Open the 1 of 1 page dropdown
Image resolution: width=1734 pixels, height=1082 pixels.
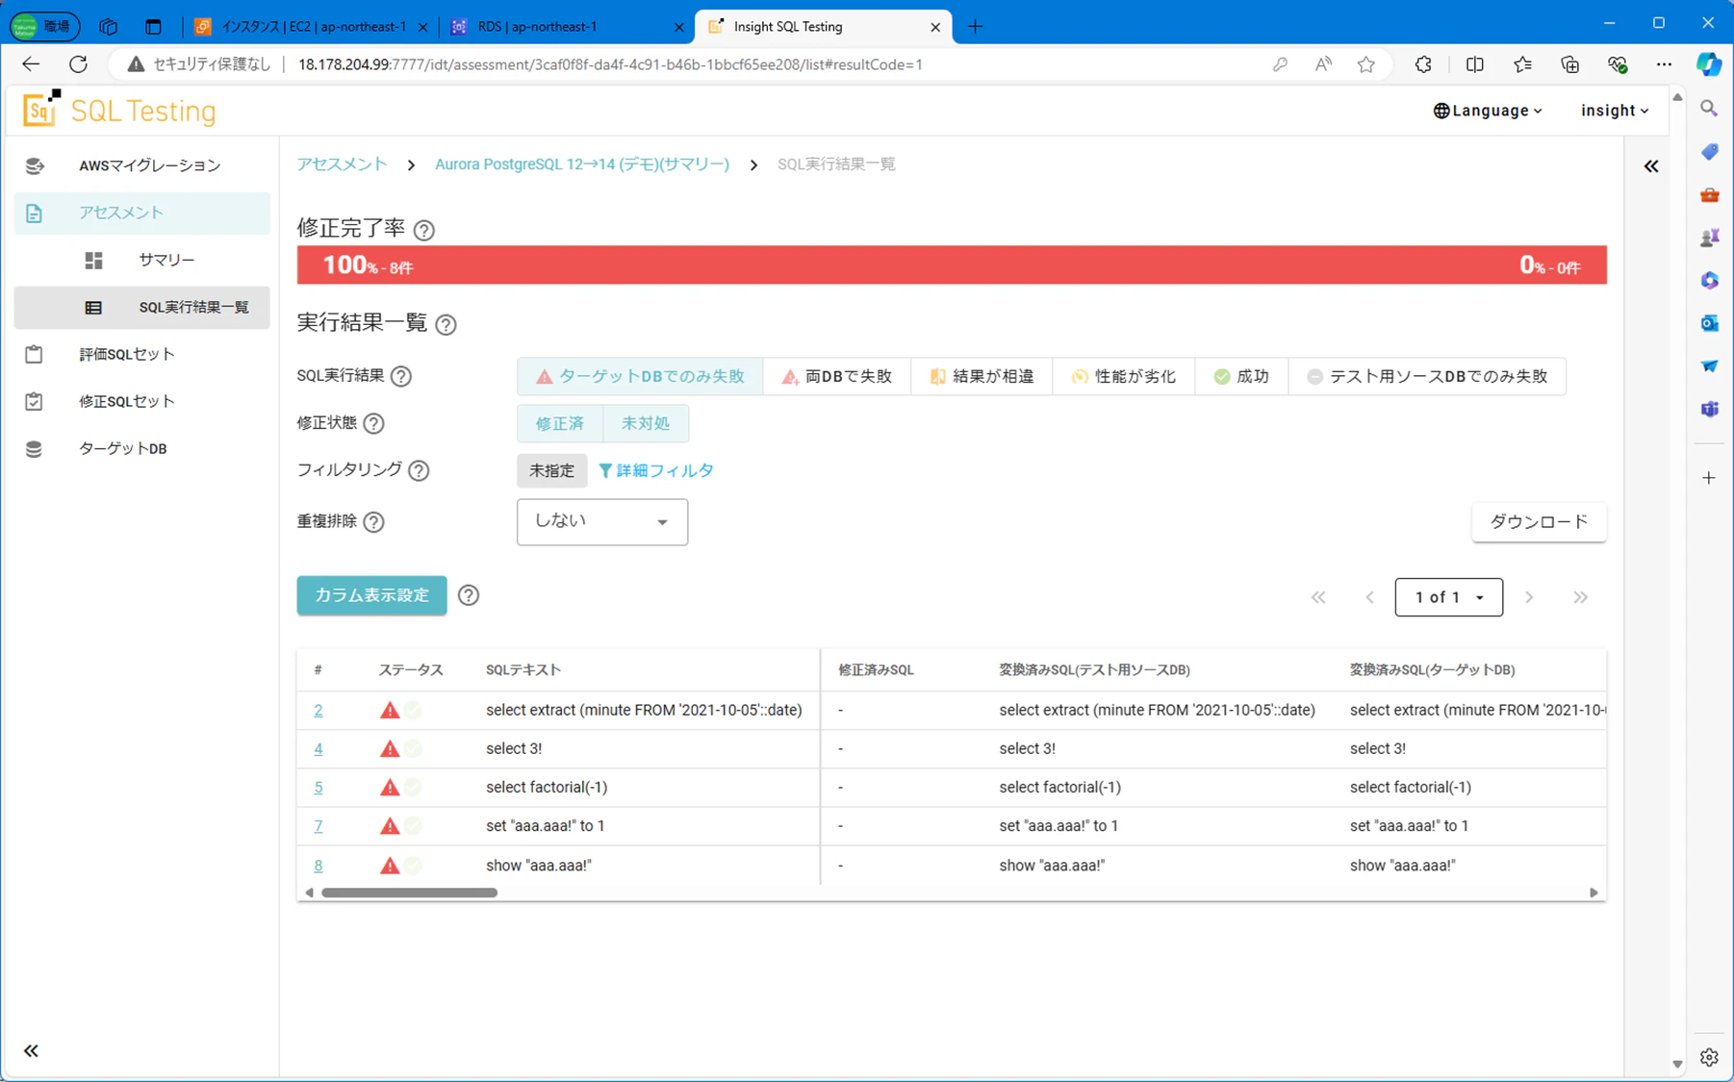coord(1449,597)
